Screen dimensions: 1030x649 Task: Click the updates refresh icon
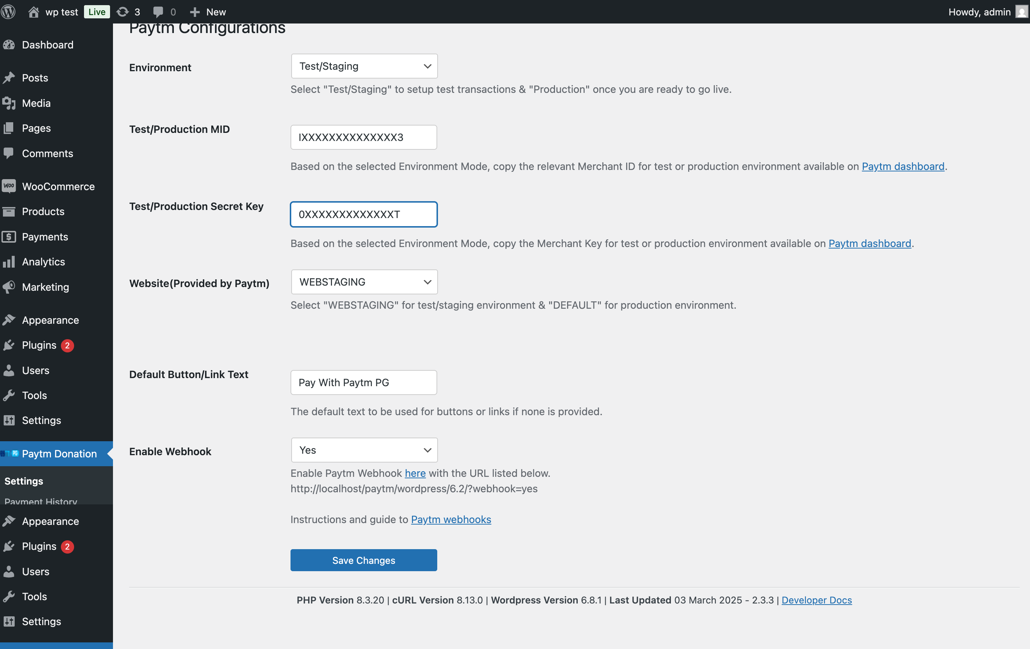(123, 11)
